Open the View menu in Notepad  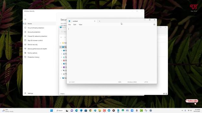(x=80, y=24)
